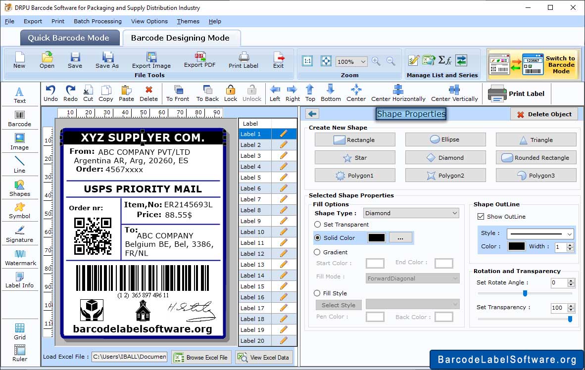Export the label to PDF
Image resolution: width=585 pixels, height=370 pixels.
[199, 60]
